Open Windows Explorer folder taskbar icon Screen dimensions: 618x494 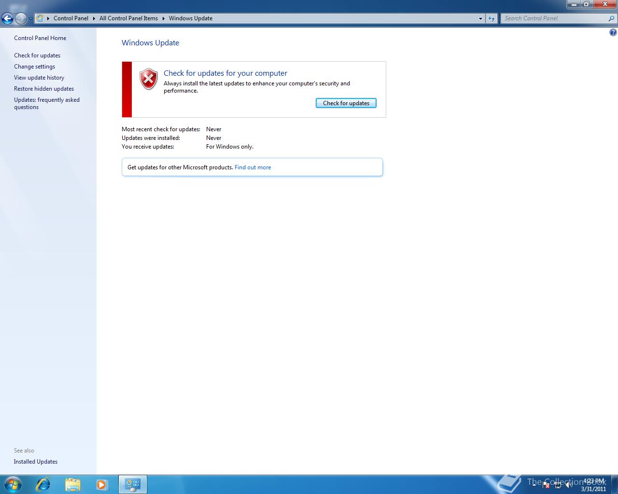[72, 484]
